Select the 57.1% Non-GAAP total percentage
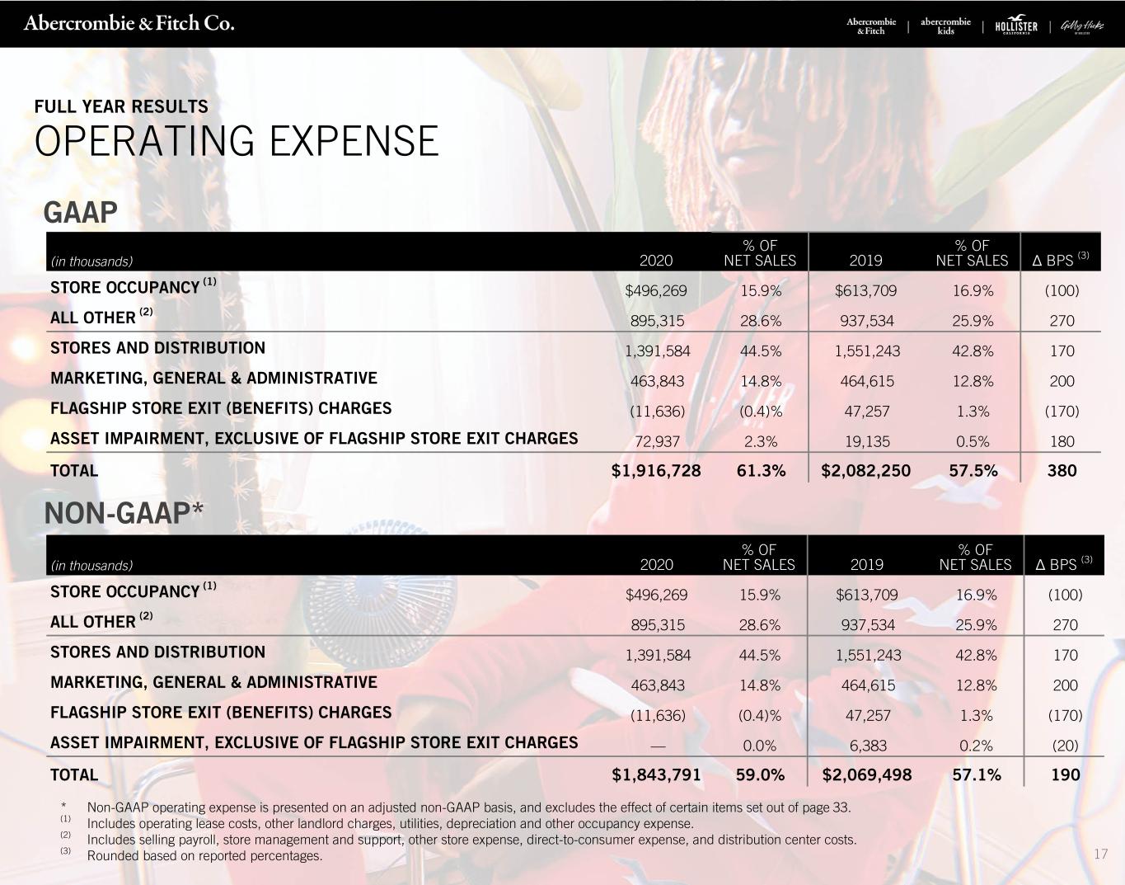This screenshot has height=885, width=1125. tap(977, 775)
